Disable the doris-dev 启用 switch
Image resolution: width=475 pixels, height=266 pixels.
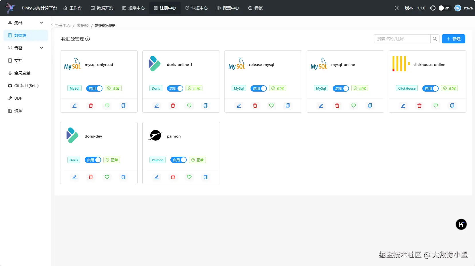tap(93, 160)
